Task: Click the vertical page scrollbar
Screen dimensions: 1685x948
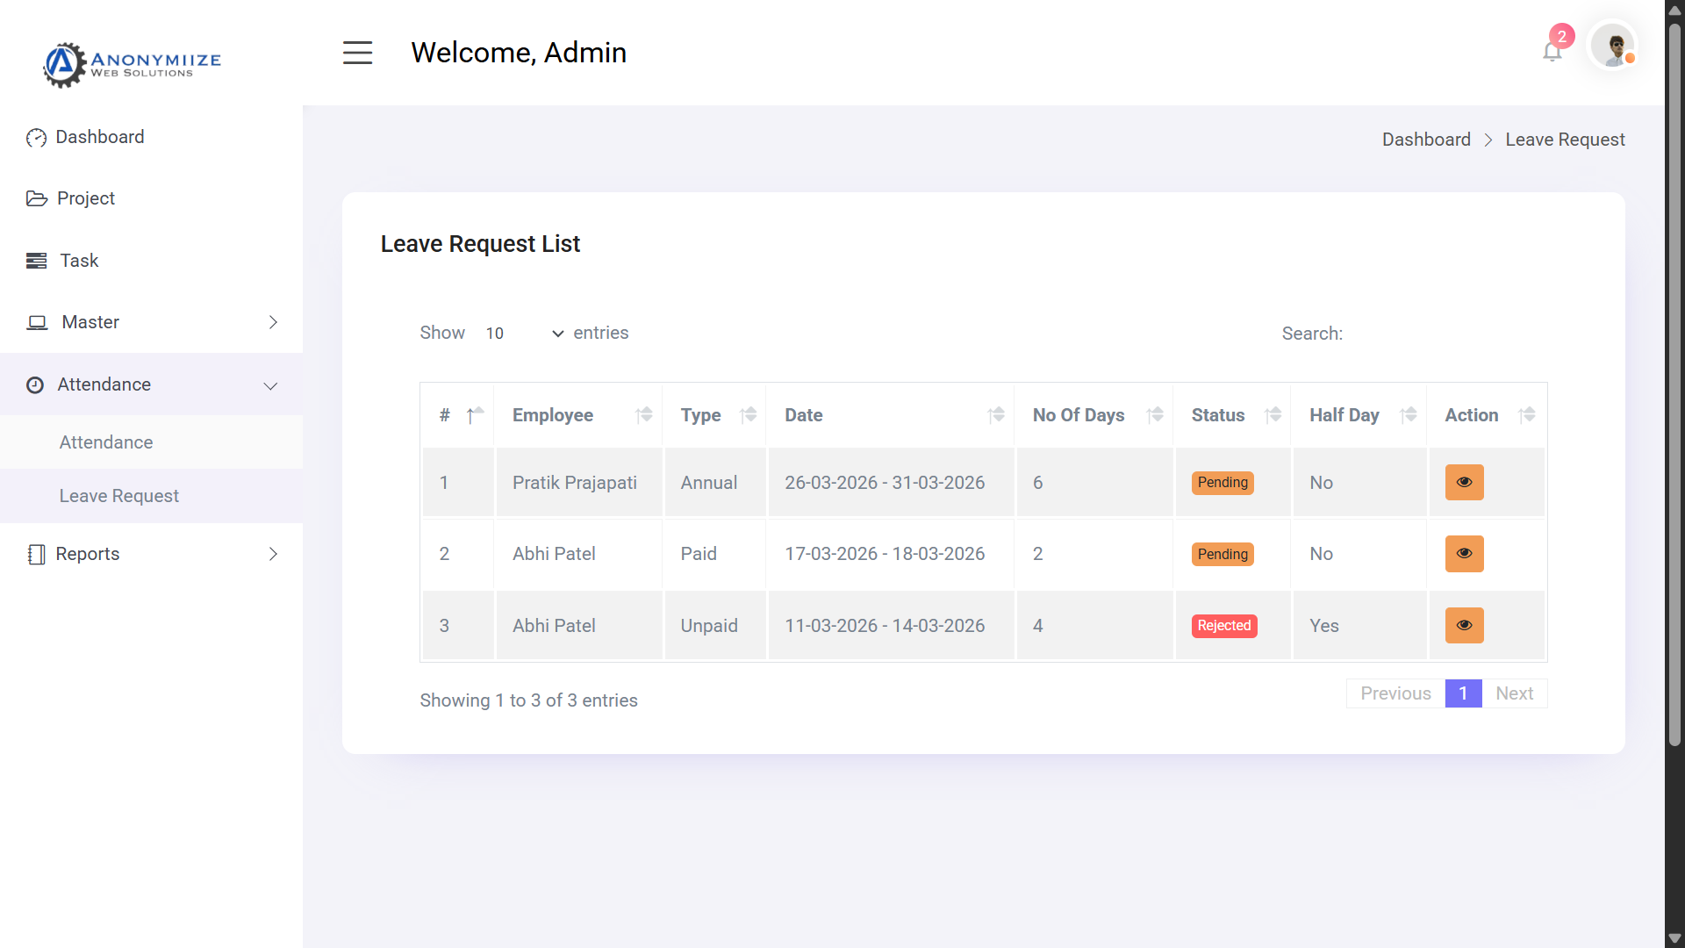Action: [x=1674, y=384]
